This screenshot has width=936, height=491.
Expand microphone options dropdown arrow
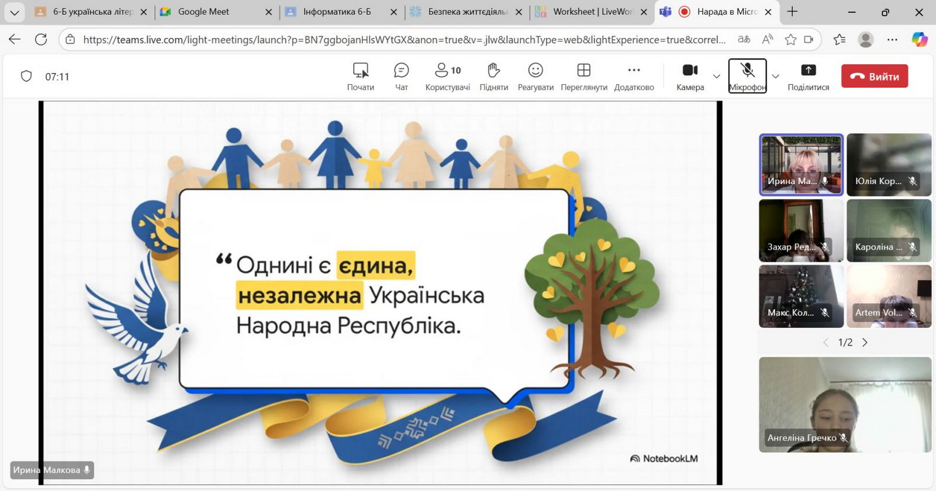[x=775, y=76]
